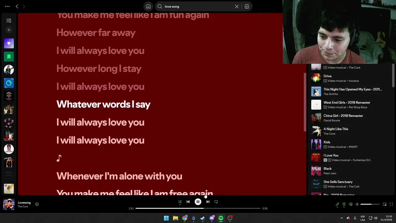Open the Windows Start menu
396x223 pixels.
point(166,218)
